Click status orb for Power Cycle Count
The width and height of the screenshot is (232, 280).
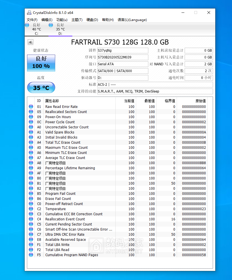coord(31,122)
